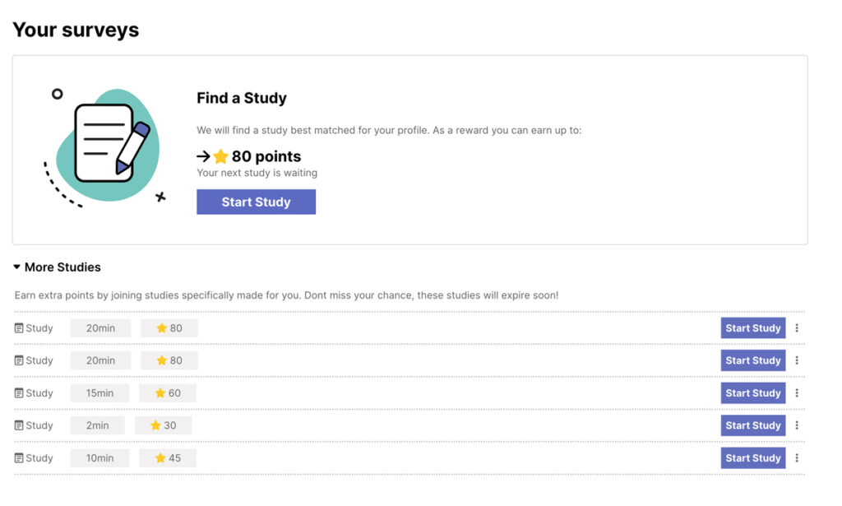Open the options menu for the 2min study
842x506 pixels.
pos(798,425)
